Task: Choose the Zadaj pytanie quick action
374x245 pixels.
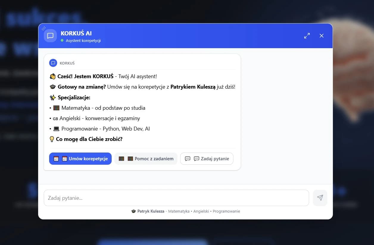Action: [207, 158]
